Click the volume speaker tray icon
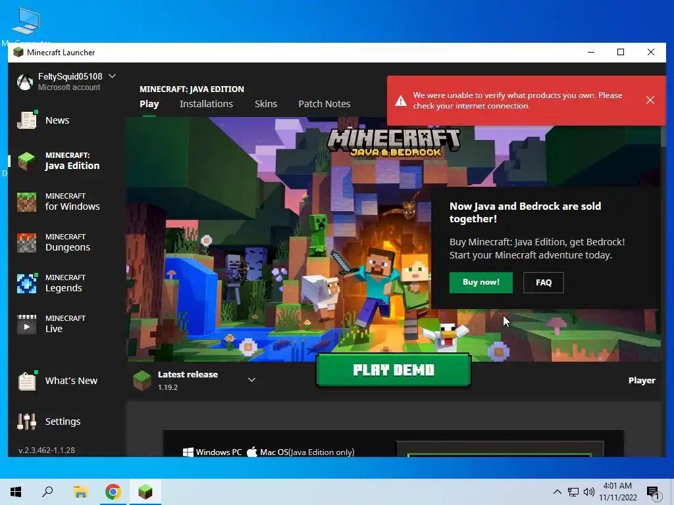Image resolution: width=674 pixels, height=505 pixels. 589,492
